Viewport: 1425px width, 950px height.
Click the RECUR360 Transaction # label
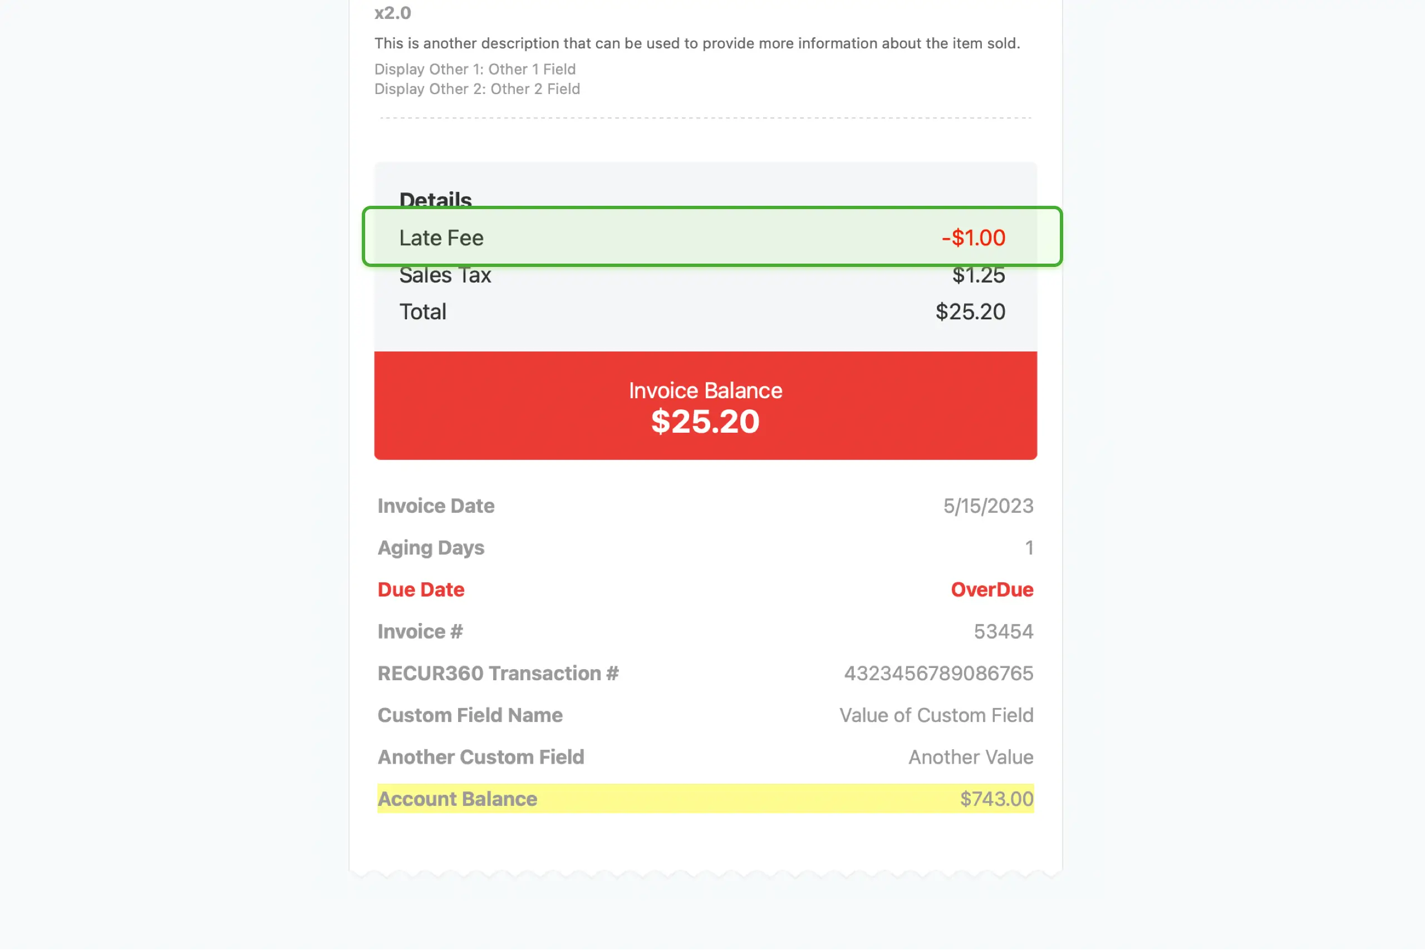[x=498, y=673]
